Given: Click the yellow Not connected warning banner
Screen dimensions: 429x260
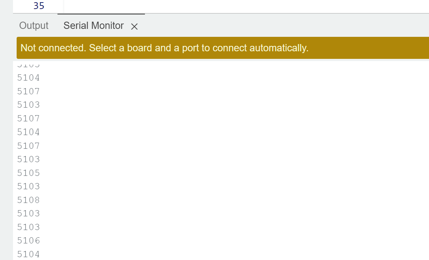Looking at the screenshot, I should point(223,48).
